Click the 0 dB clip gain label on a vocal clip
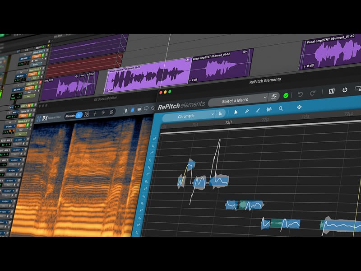The height and width of the screenshot is (271, 361). 193,80
